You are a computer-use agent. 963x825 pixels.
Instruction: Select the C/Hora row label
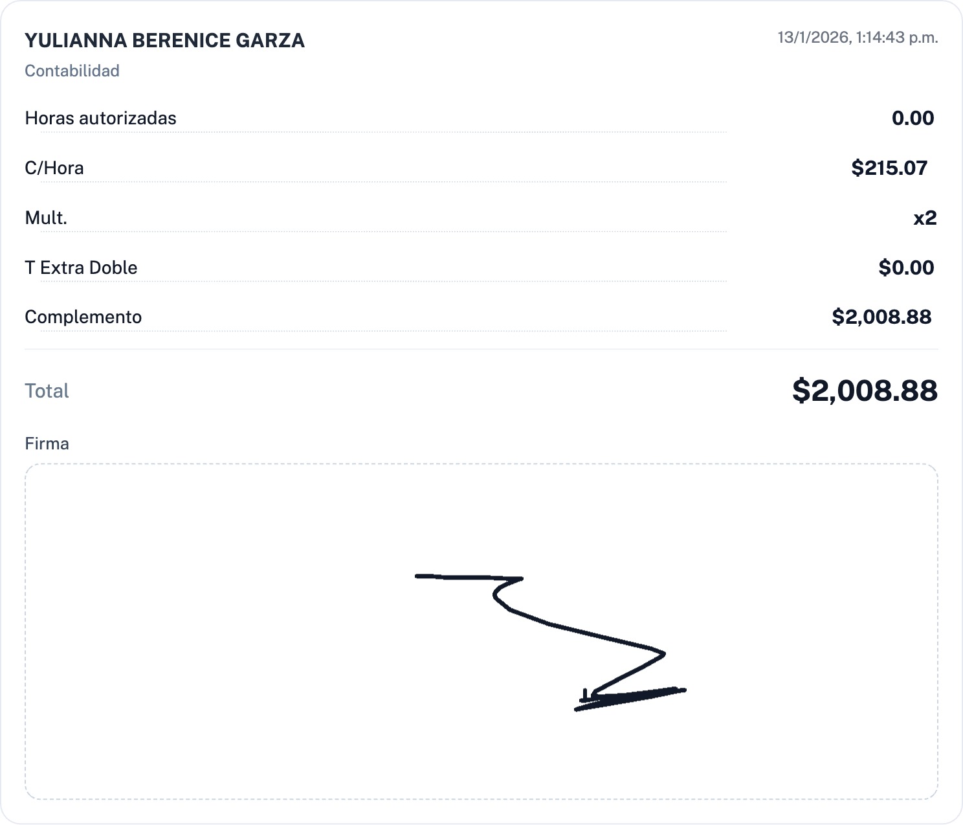pos(54,168)
